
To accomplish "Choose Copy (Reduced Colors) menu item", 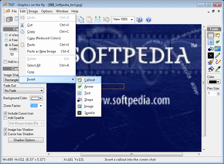I will pyautogui.click(x=47, y=38).
